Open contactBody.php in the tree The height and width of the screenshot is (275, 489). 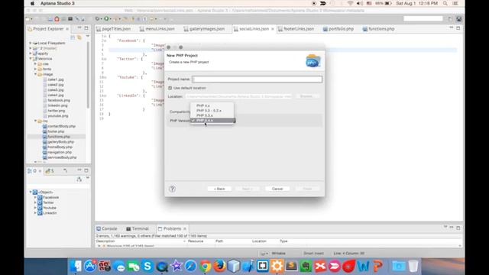tap(59, 126)
